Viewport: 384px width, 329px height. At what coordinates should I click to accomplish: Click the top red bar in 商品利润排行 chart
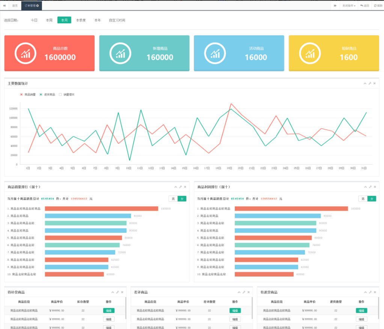(x=291, y=209)
